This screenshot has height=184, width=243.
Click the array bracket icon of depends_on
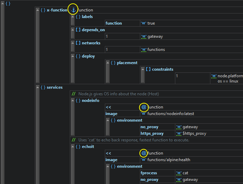click(78, 30)
